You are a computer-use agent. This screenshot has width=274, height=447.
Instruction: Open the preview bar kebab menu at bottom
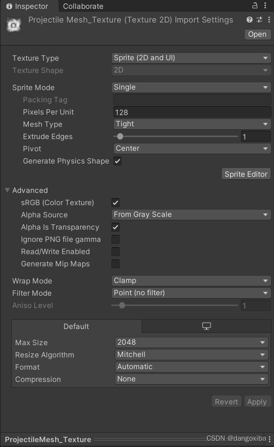tap(270, 439)
